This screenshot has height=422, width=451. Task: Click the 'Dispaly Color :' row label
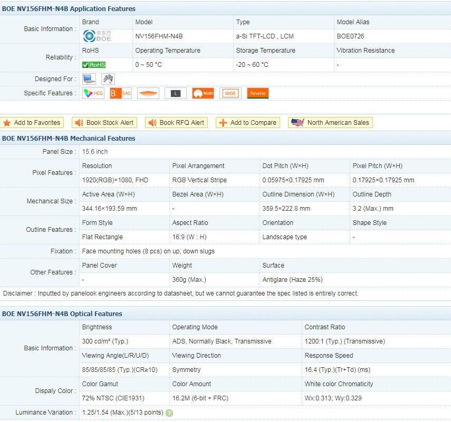[56, 391]
